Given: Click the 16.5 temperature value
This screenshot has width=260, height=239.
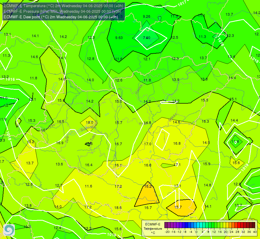Looking at the screenshot, I should coord(61,122).
